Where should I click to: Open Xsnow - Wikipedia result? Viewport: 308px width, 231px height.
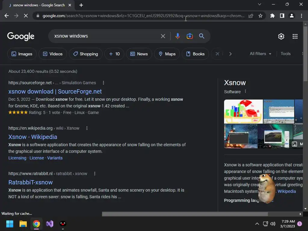coord(33,137)
